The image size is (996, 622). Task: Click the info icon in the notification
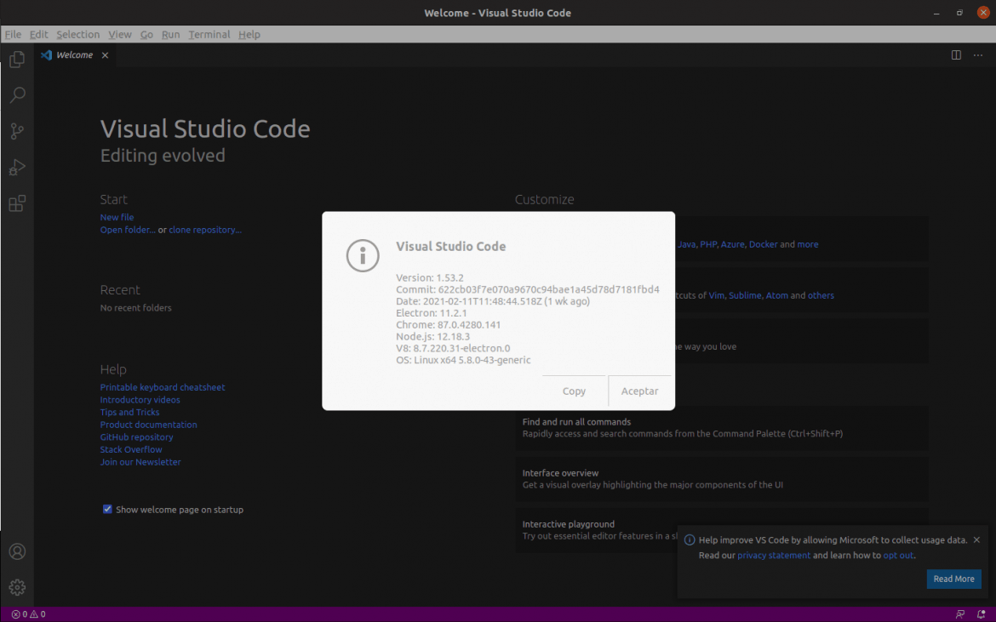pos(690,540)
